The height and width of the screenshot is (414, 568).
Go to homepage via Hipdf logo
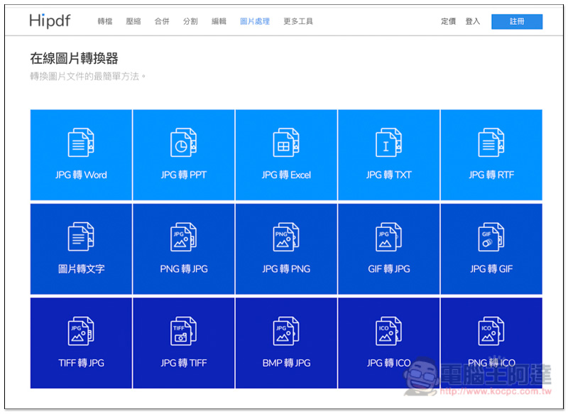[x=50, y=21]
